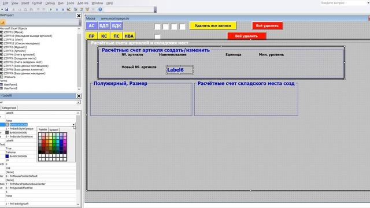Click the АС button on form

pos(91,25)
